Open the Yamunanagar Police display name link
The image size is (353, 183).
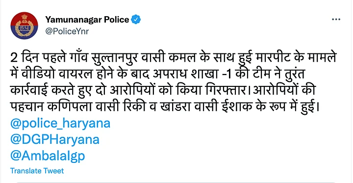[87, 20]
